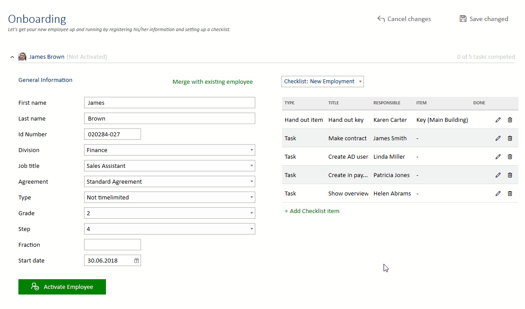Click 'Create AD user' title cell
Image resolution: width=525 pixels, height=309 pixels.
pos(348,157)
